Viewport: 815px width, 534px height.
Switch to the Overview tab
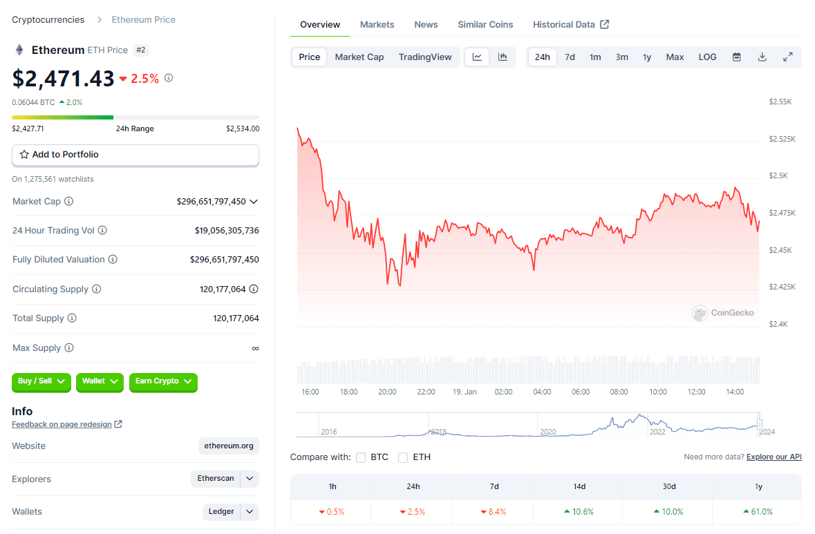pos(320,24)
